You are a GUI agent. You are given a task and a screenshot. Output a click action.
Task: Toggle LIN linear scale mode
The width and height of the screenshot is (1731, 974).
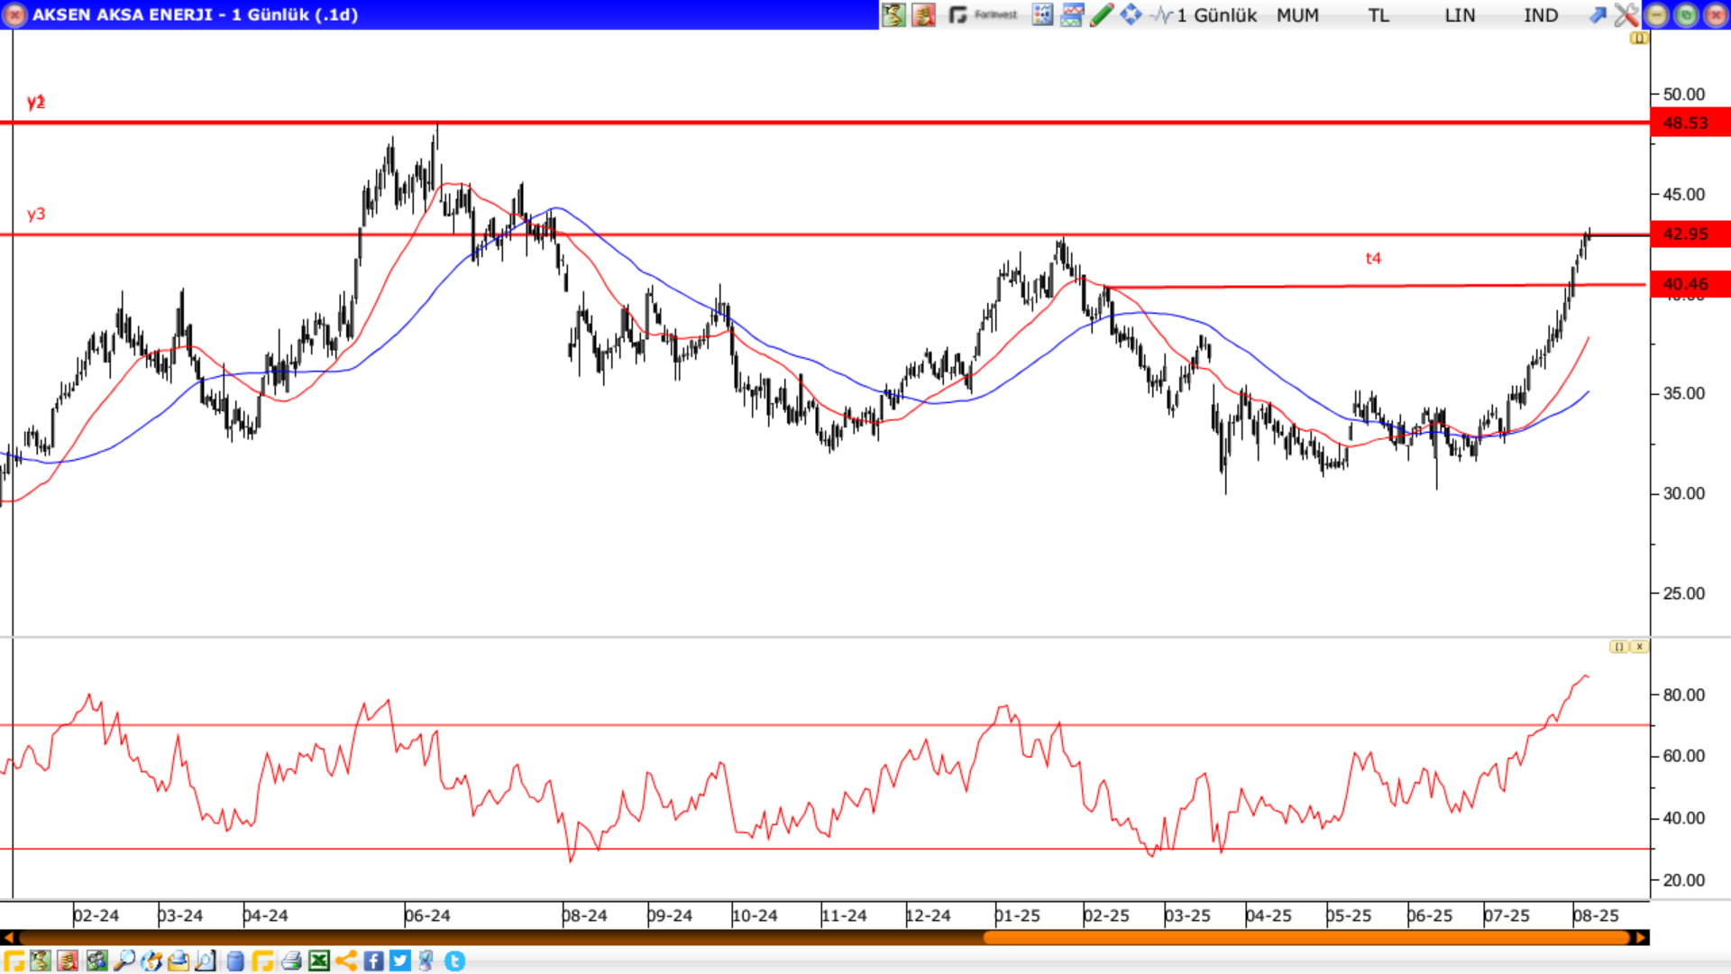(1460, 15)
